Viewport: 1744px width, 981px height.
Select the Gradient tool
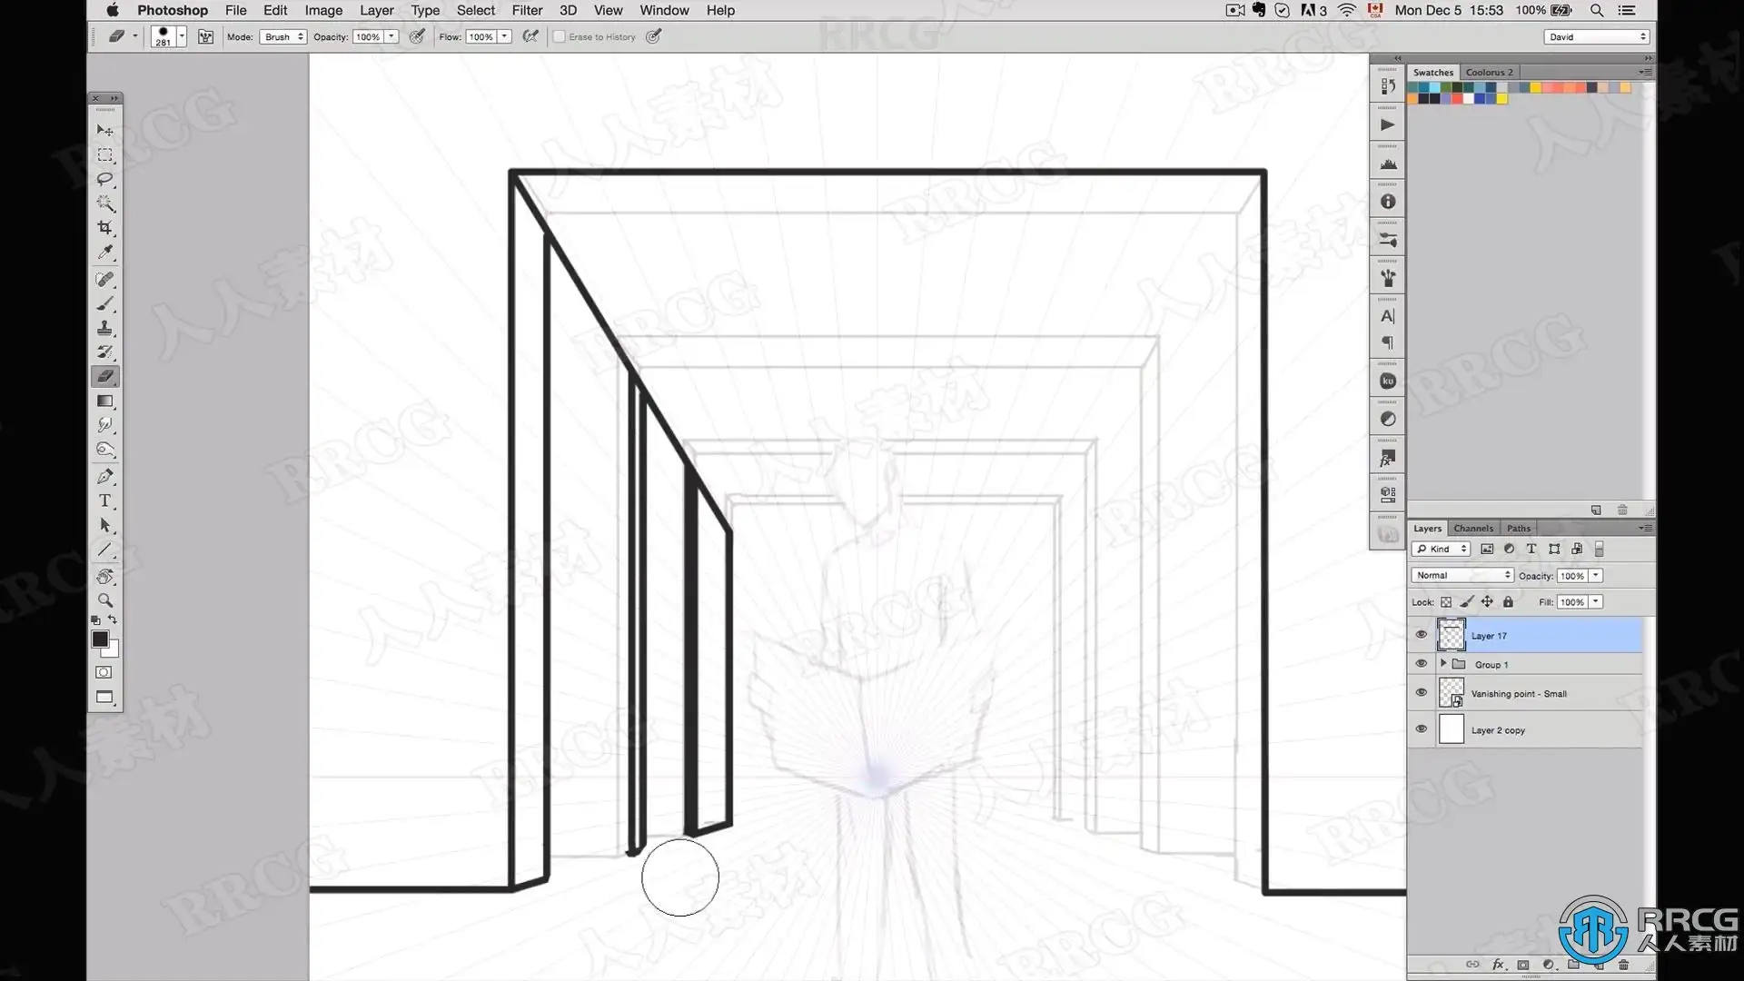[x=105, y=401]
